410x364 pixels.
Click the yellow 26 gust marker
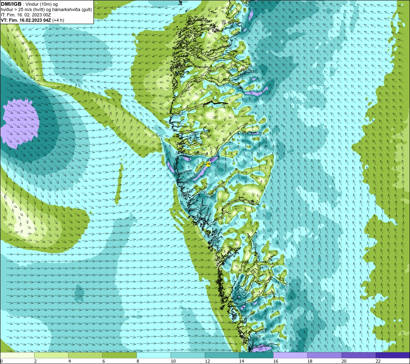click(208, 164)
